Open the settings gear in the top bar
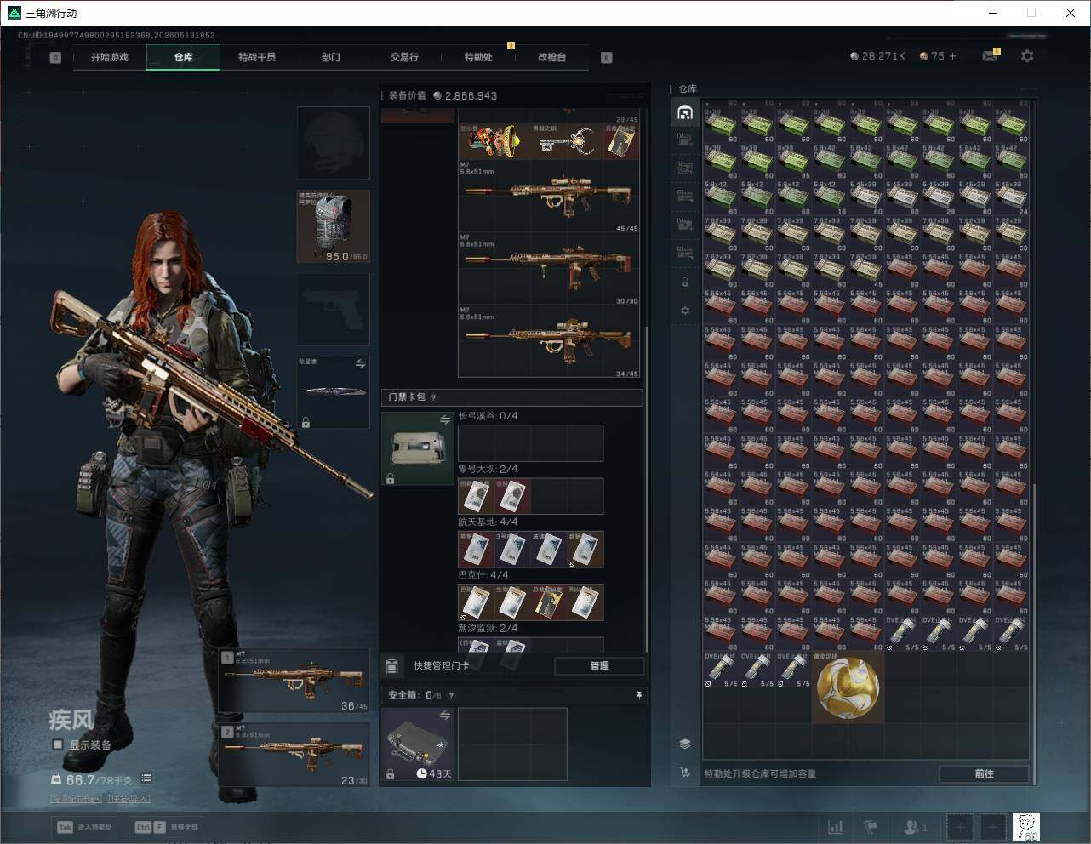The height and width of the screenshot is (844, 1091). [x=1027, y=56]
